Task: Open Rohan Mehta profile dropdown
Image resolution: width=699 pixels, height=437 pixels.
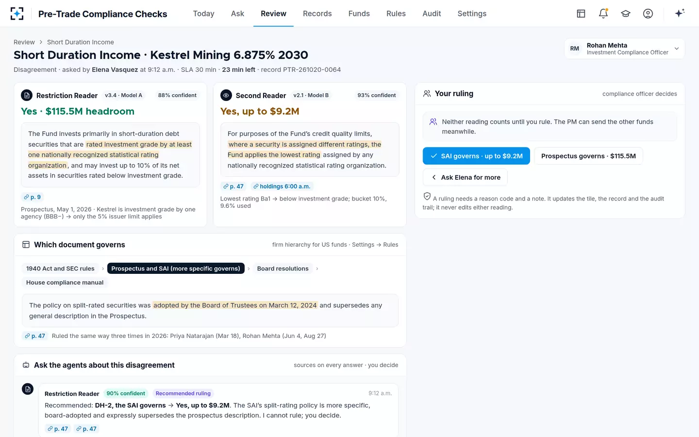Action: point(624,49)
